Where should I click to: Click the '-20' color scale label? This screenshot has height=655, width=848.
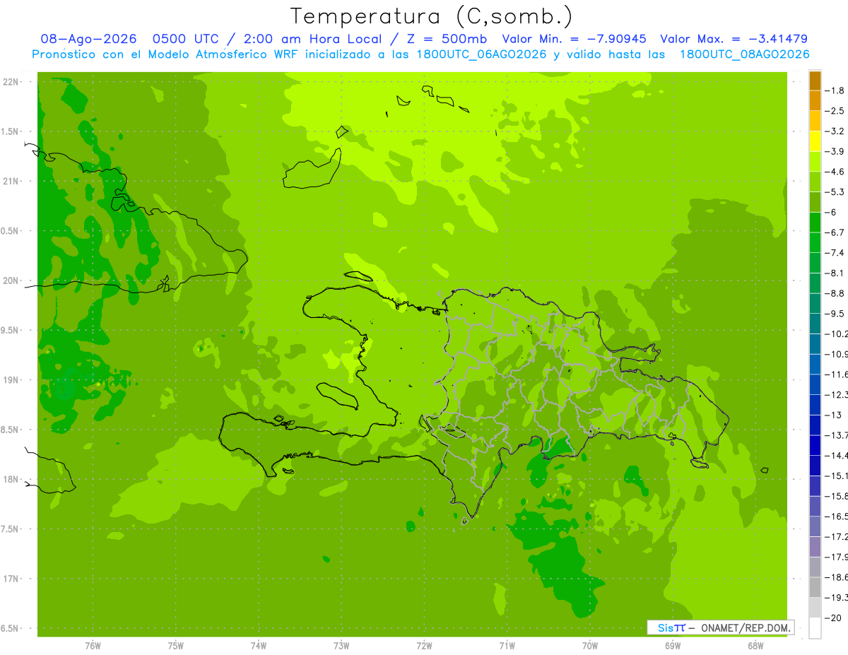(x=833, y=618)
